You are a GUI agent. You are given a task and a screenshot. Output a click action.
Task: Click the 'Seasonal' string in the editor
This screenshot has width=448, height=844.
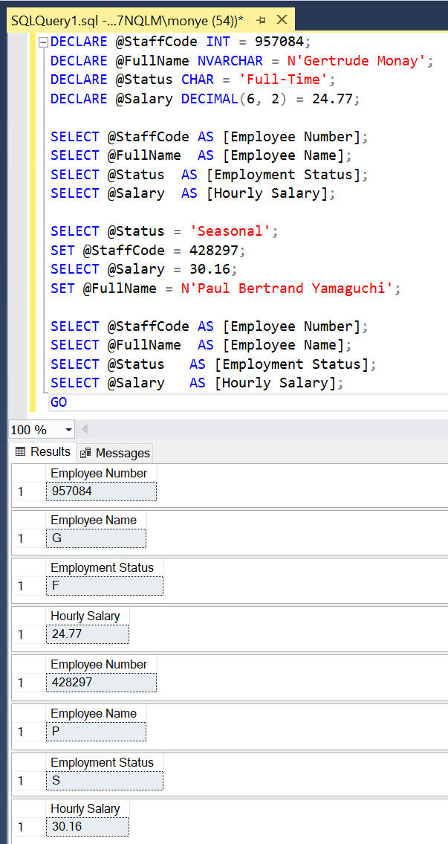click(231, 231)
